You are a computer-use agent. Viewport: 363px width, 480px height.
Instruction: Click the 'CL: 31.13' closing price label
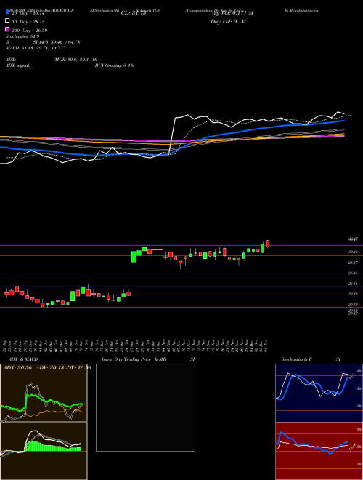134,13
